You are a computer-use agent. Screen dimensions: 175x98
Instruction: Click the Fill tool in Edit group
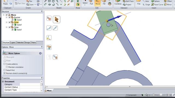click(x=104, y=2)
